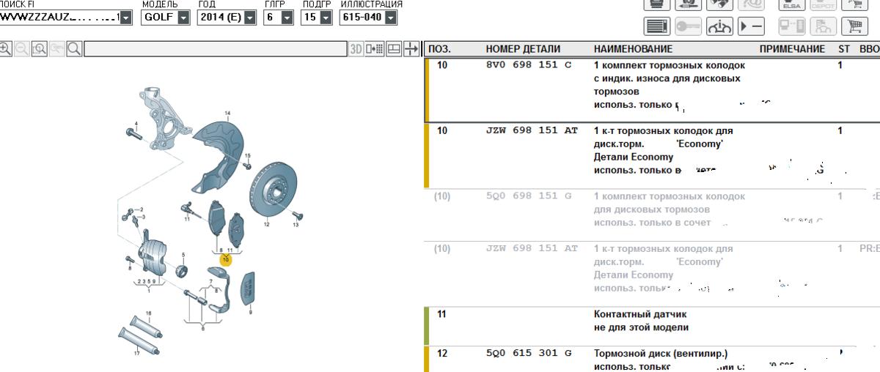Viewport: 880px width, 372px height.
Task: Click '1 комплект тормозных колодок' of 8V0 row
Action: [x=669, y=65]
